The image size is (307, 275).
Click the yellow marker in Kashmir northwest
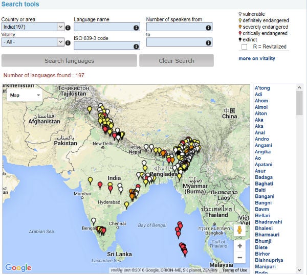90,110
